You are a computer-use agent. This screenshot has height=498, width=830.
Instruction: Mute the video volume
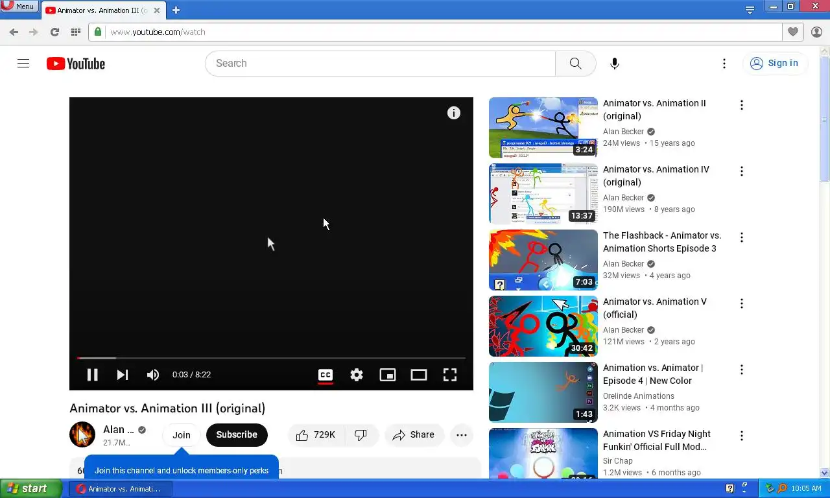153,375
